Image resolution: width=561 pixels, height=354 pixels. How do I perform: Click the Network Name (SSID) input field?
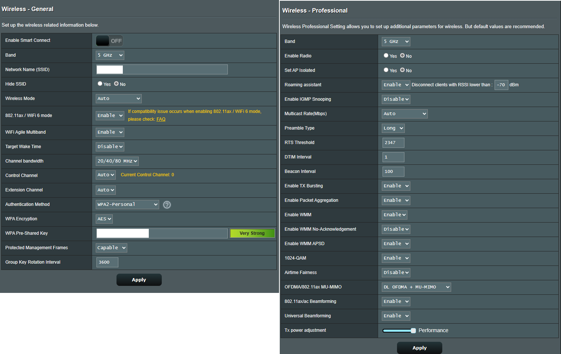click(x=162, y=70)
